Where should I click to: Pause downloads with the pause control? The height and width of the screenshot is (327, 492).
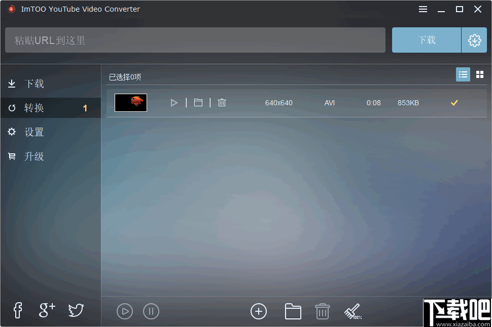pyautogui.click(x=151, y=311)
